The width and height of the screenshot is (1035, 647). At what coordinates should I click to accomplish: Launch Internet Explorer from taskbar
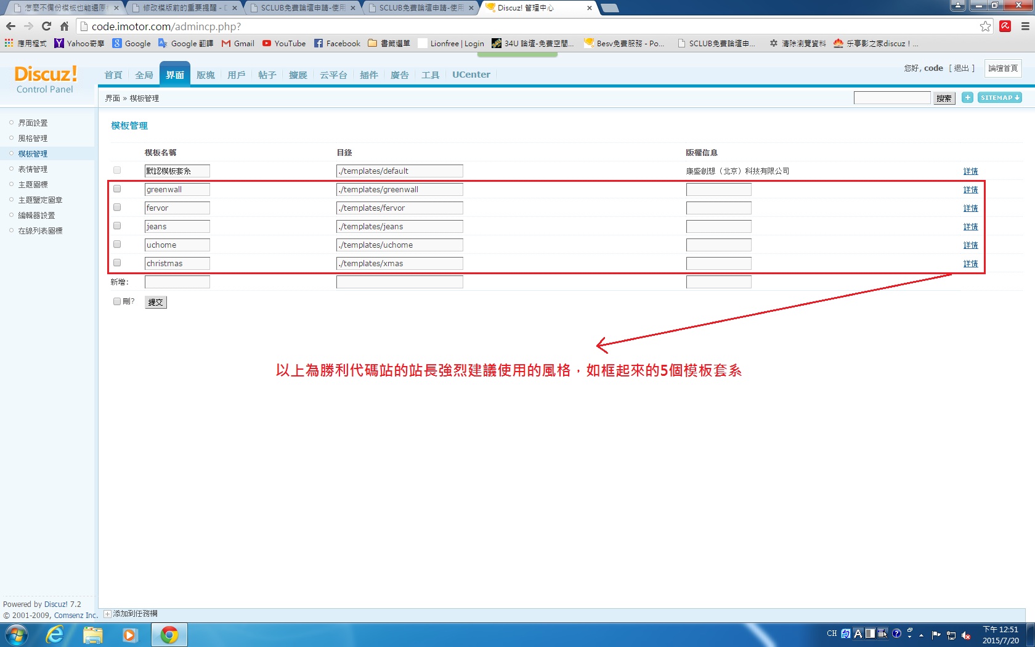[55, 634]
